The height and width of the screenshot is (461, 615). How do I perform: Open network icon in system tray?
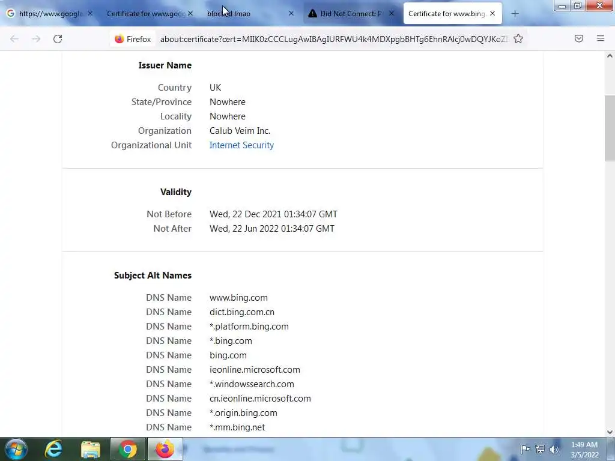[540, 449]
